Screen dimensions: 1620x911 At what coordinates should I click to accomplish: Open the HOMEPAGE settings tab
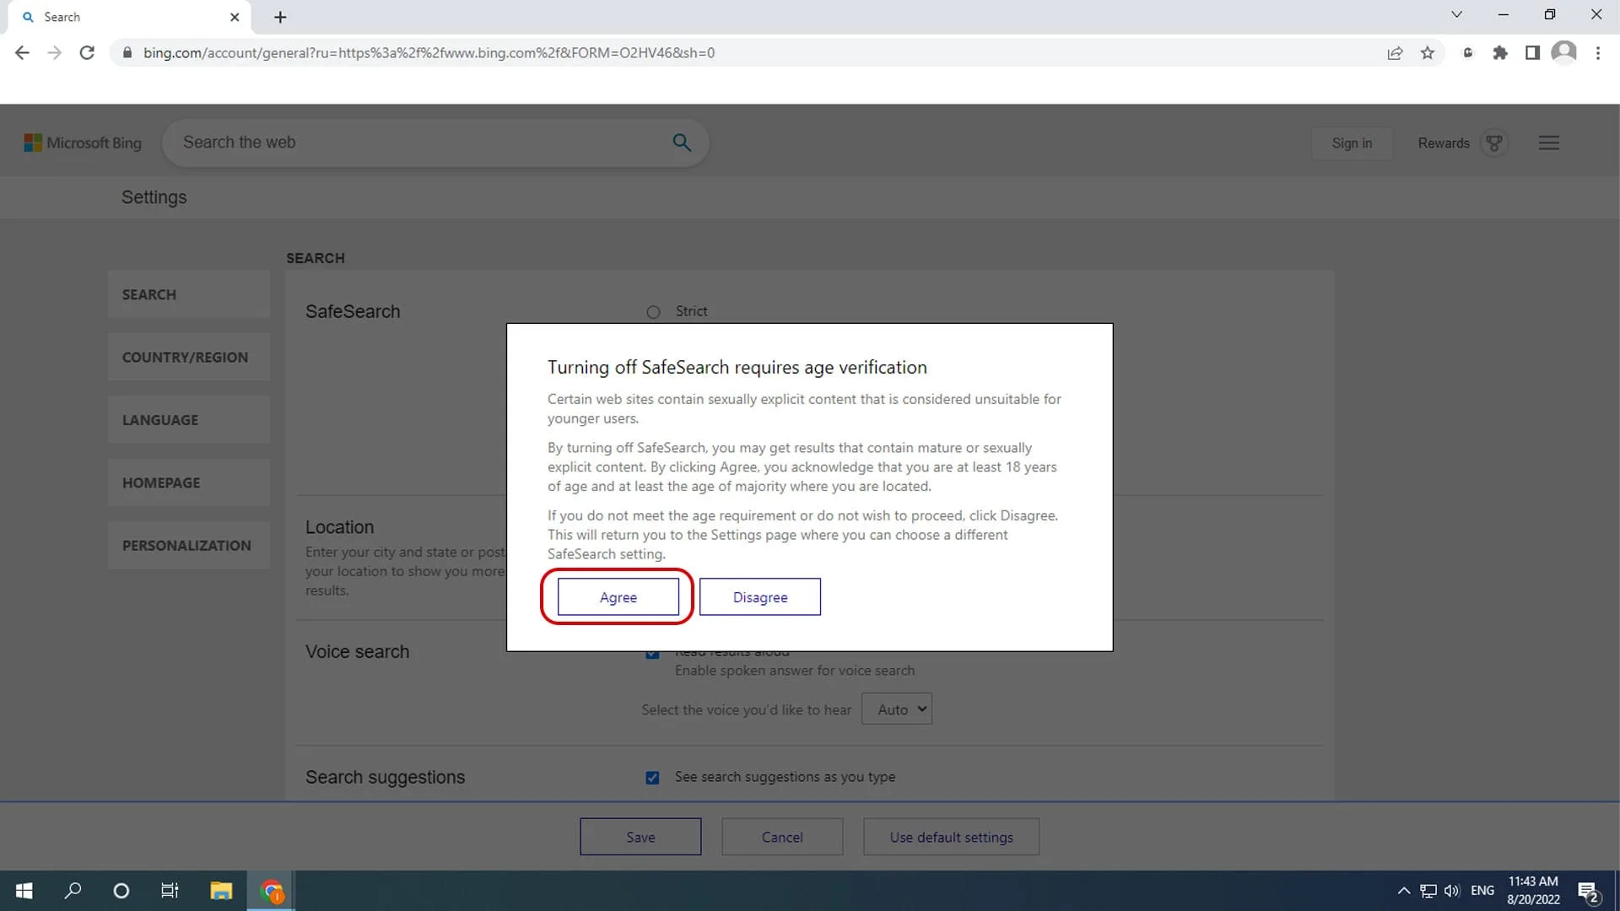pos(189,482)
